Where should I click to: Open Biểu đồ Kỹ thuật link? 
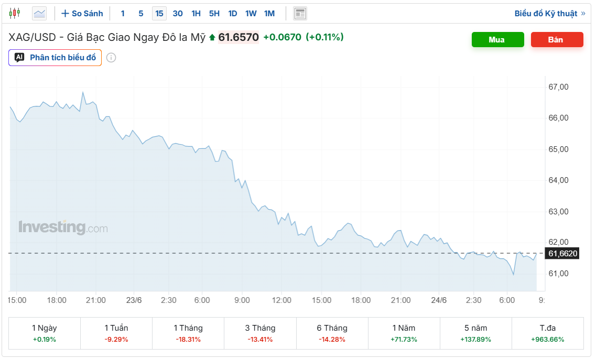click(x=550, y=14)
